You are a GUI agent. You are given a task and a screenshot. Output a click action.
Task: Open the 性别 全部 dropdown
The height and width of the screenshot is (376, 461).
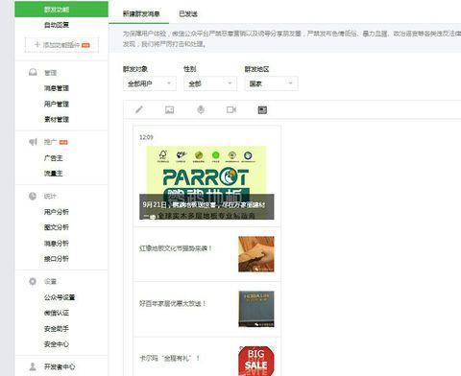point(210,83)
